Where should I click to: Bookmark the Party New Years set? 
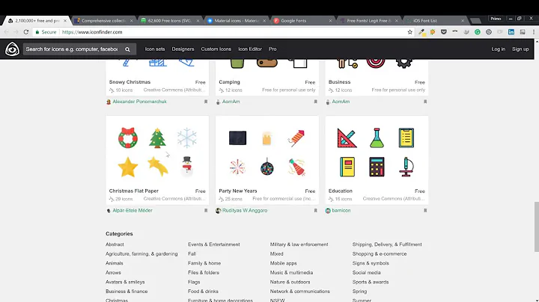click(316, 210)
